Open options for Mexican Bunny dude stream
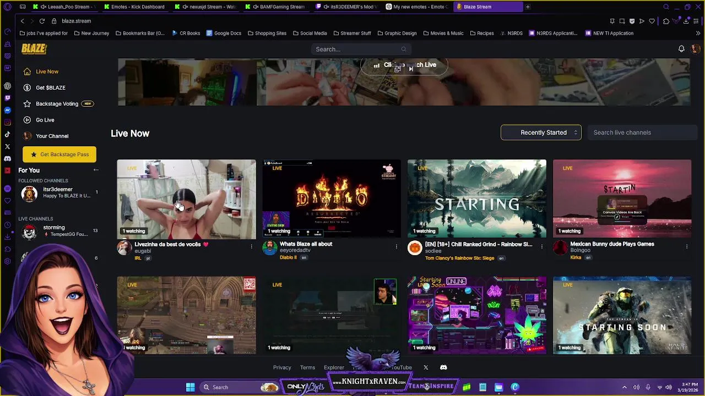 (687, 246)
